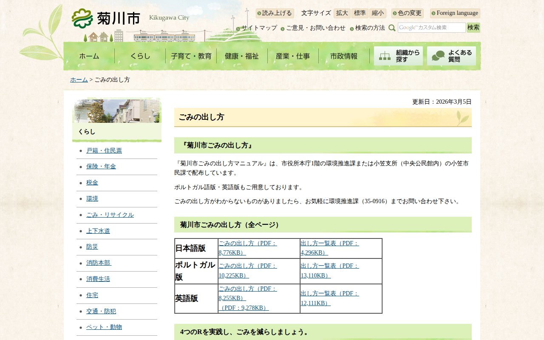Open 上下水道 sidebar link
544x340 pixels.
98,231
